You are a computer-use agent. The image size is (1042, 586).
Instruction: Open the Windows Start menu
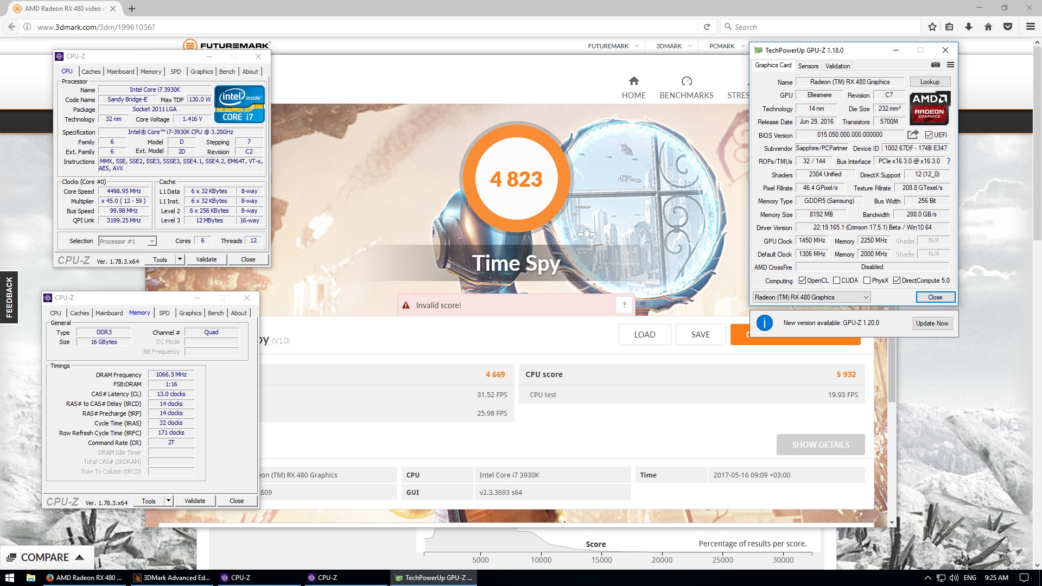(x=10, y=578)
